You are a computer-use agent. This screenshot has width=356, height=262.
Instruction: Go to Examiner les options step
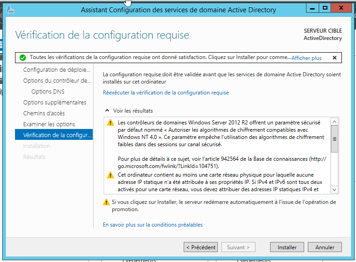click(x=49, y=124)
